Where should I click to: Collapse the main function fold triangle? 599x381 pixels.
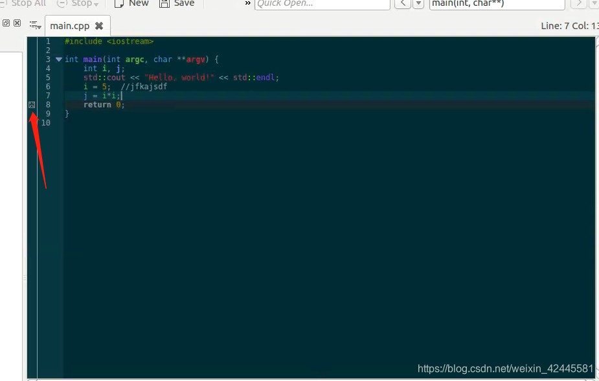(x=59, y=60)
